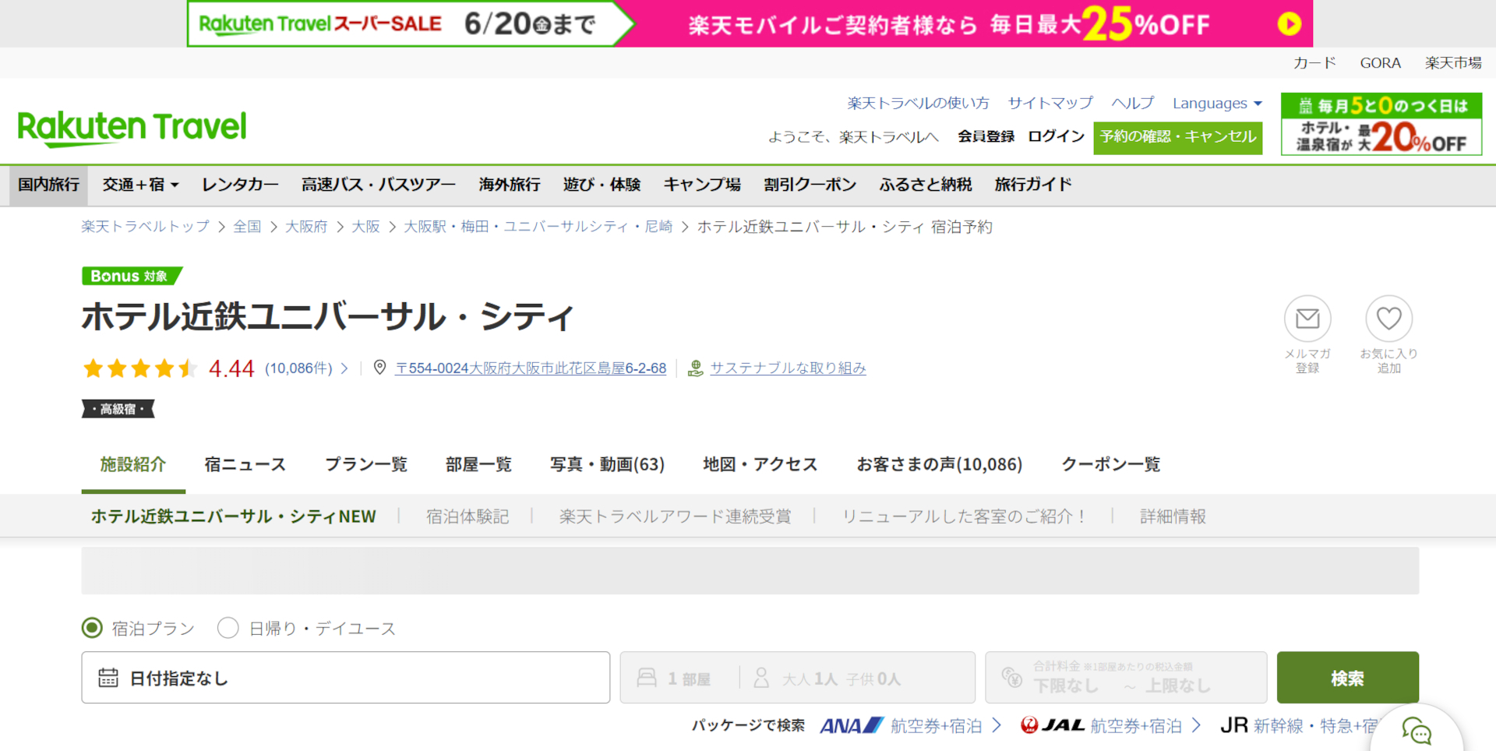The width and height of the screenshot is (1496, 751).
Task: Click the location pin icon beside the address
Action: pyautogui.click(x=380, y=367)
